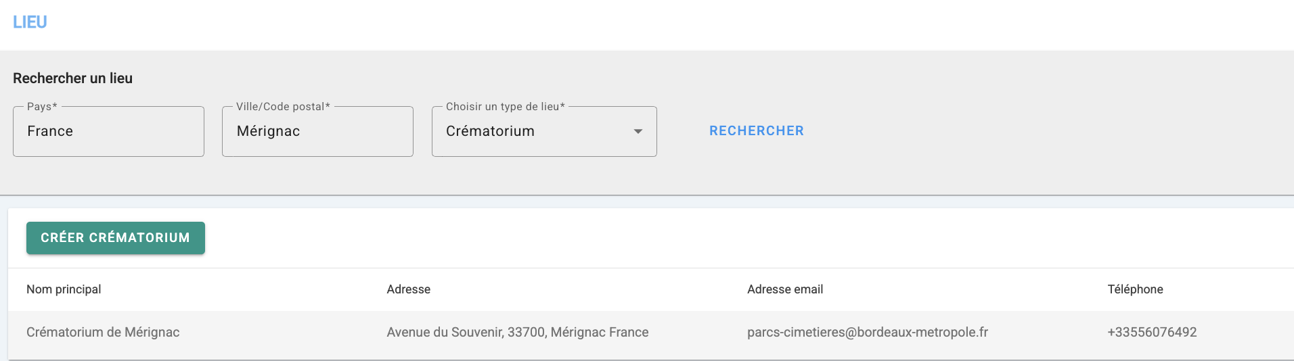Click the Adresse email column header

pyautogui.click(x=785, y=289)
